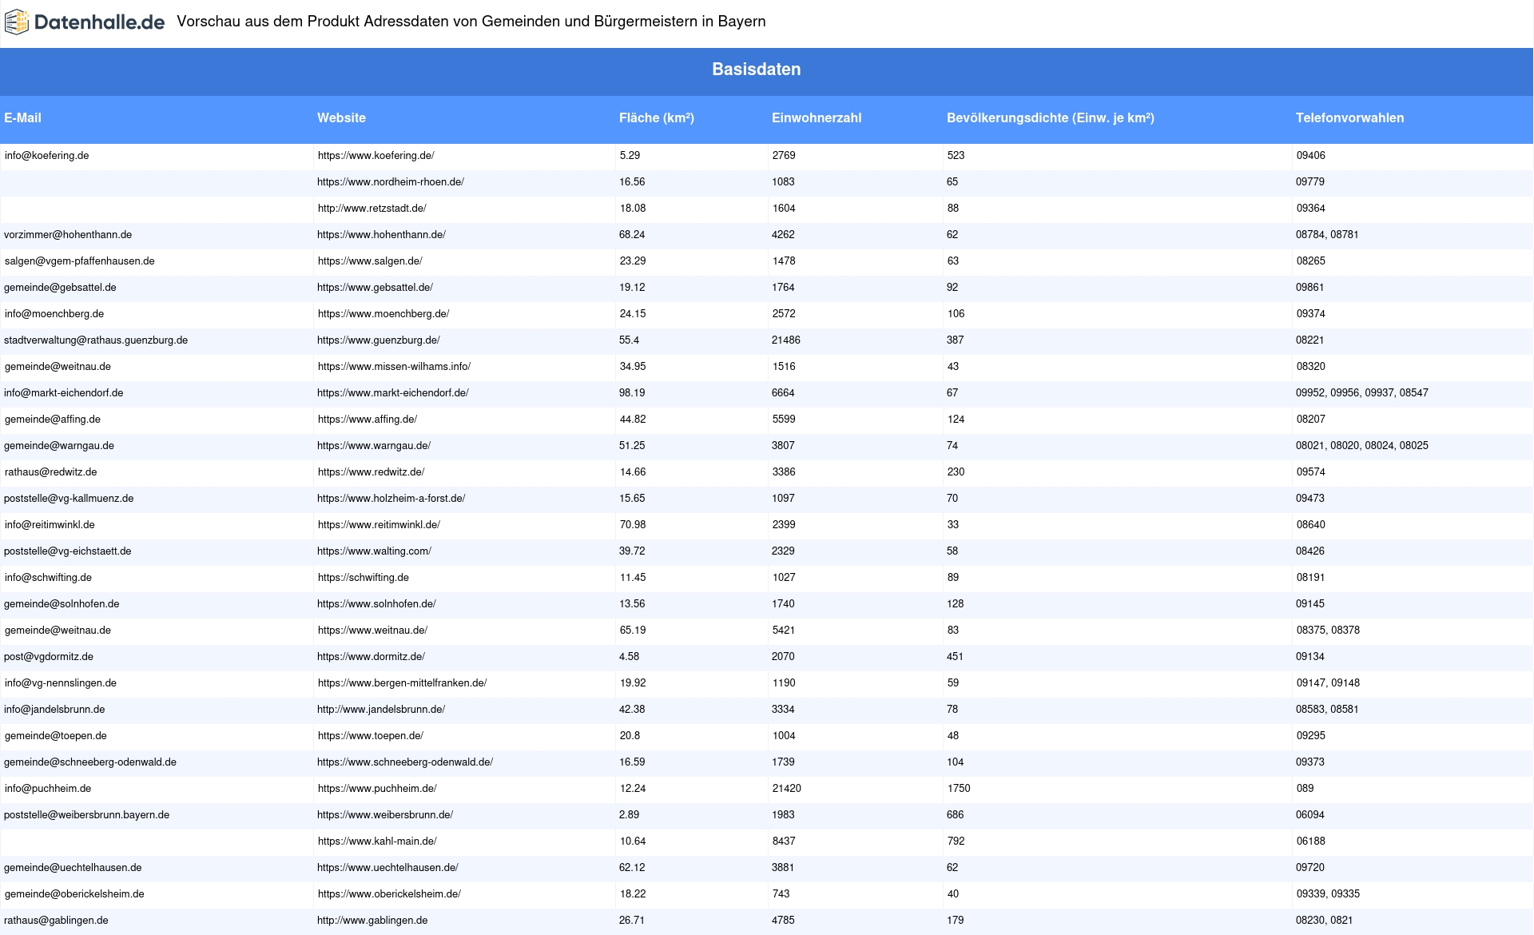Click email rathaus@redwitz.de
The height and width of the screenshot is (935, 1534).
[50, 472]
